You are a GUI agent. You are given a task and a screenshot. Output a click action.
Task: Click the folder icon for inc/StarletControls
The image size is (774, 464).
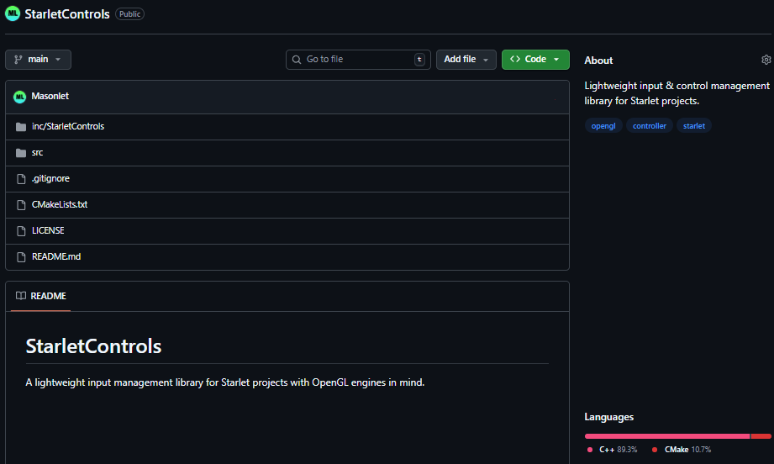[21, 127]
